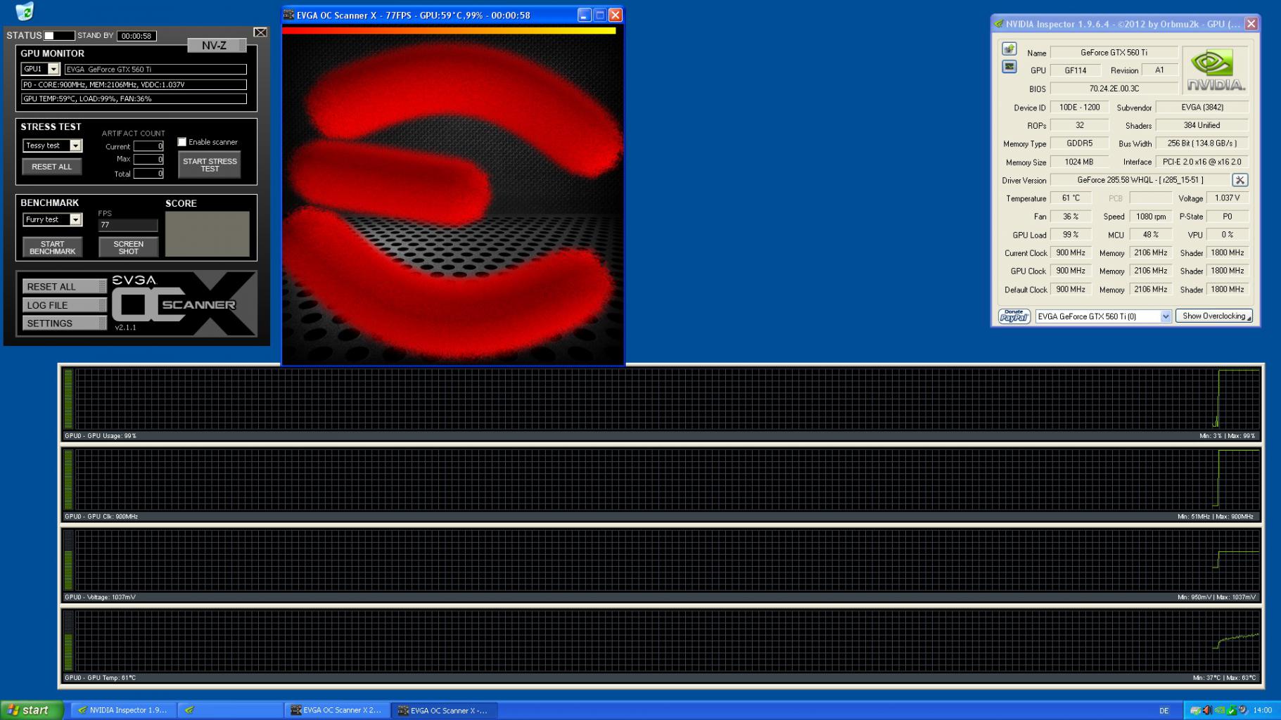Click the EVGA GeForce GTX 560 Ti name field
1281x720 pixels.
155,69
